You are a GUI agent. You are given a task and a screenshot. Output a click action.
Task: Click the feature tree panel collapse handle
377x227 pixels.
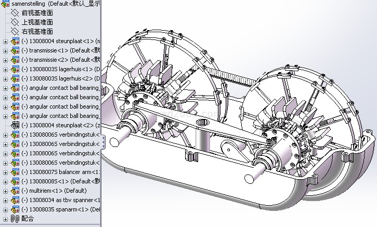tap(102, 141)
